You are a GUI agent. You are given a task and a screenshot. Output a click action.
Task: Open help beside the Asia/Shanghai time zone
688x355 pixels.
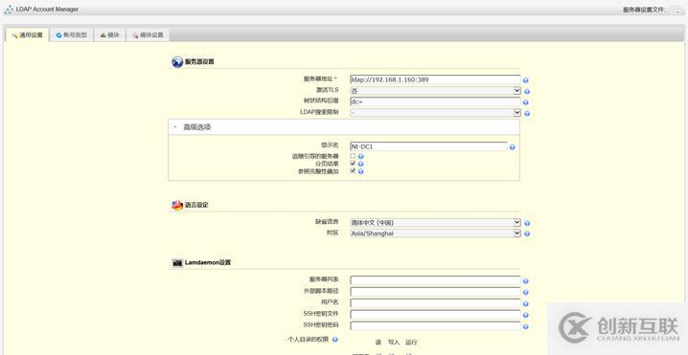click(527, 234)
